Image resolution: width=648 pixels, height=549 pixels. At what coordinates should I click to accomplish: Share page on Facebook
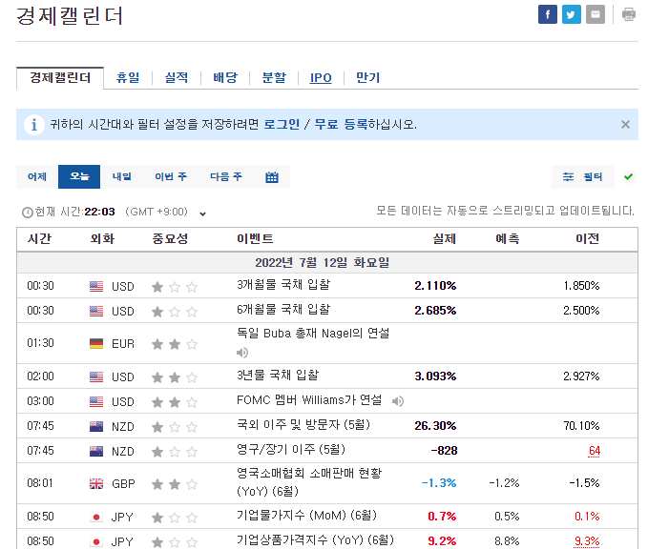tap(548, 14)
